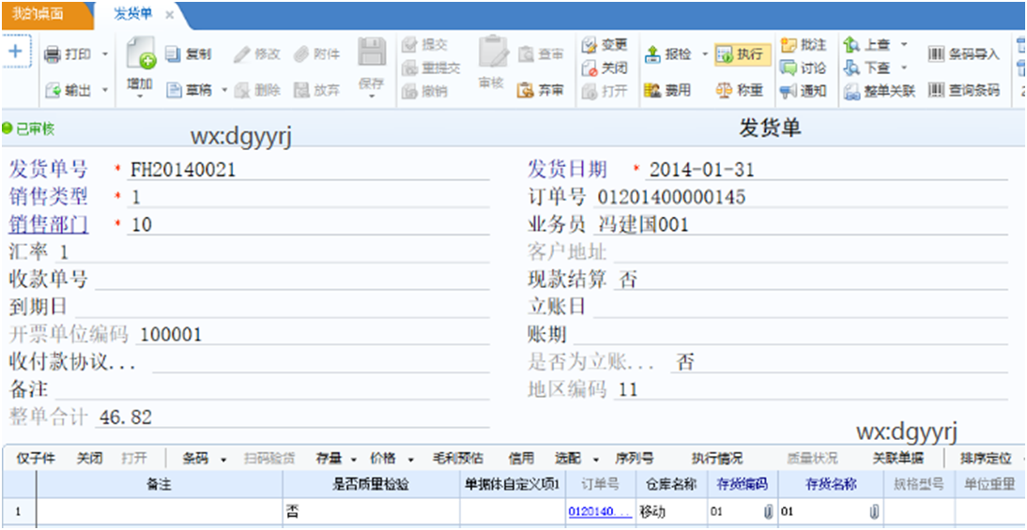Select the 发货单 tab
1027x530 pixels.
pos(133,14)
